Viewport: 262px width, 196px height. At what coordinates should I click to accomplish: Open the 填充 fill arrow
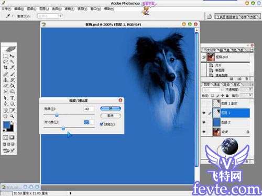pos(250,95)
